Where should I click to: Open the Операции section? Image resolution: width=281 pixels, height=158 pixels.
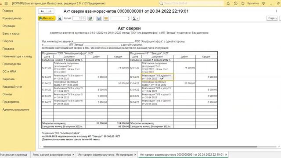point(9,26)
